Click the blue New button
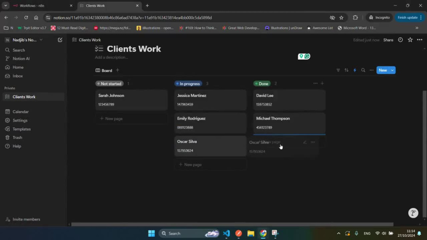This screenshot has width=427, height=240. [x=383, y=70]
